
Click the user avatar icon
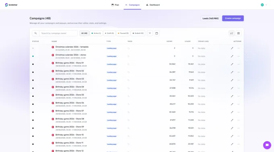coord(262,5)
